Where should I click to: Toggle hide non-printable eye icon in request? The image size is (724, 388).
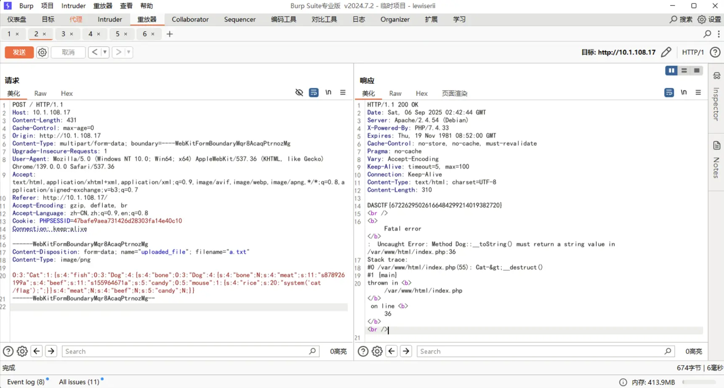299,93
